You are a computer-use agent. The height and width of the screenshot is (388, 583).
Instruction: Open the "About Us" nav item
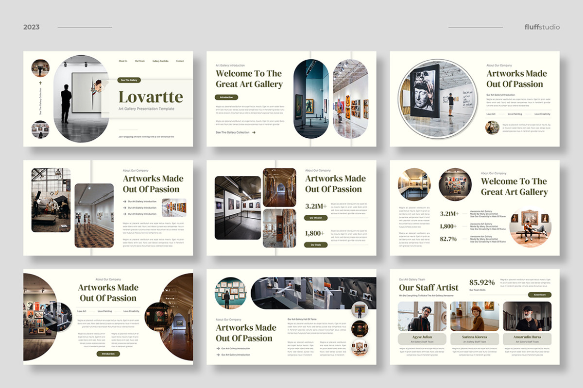122,61
